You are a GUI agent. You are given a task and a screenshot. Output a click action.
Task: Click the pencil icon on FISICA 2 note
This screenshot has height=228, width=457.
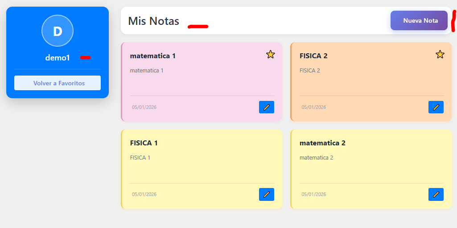436,107
